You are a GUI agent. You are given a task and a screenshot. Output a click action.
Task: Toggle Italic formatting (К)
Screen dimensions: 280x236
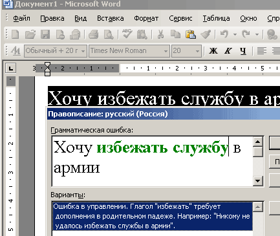tap(228, 51)
